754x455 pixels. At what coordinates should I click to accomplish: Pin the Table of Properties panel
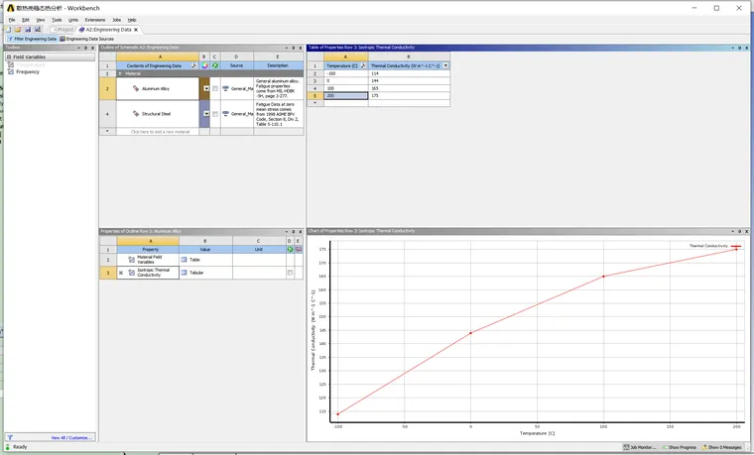739,48
